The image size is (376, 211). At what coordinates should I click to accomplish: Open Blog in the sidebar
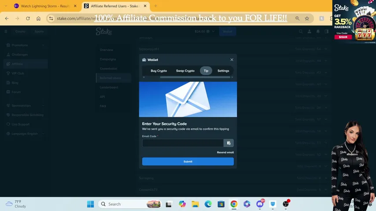point(26,83)
